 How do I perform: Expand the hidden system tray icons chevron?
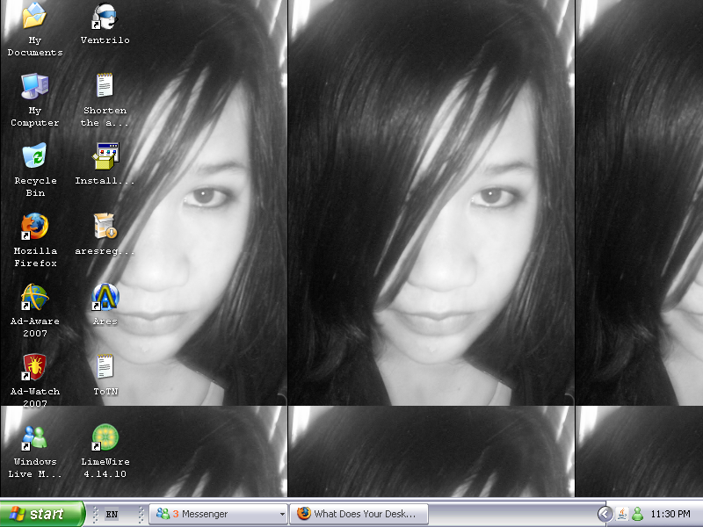[605, 513]
